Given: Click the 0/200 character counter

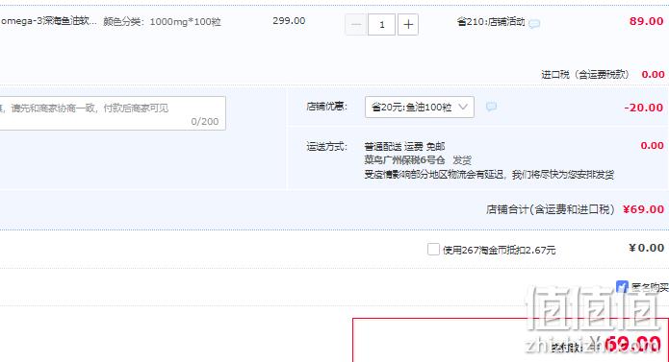Looking at the screenshot, I should (x=205, y=122).
